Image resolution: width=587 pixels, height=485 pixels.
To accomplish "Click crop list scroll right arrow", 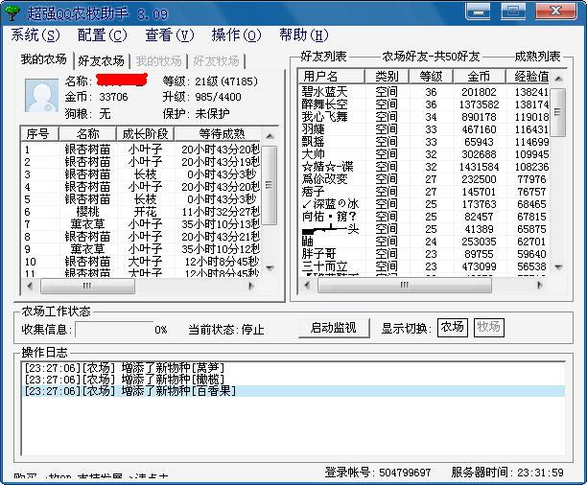I will 251,287.
